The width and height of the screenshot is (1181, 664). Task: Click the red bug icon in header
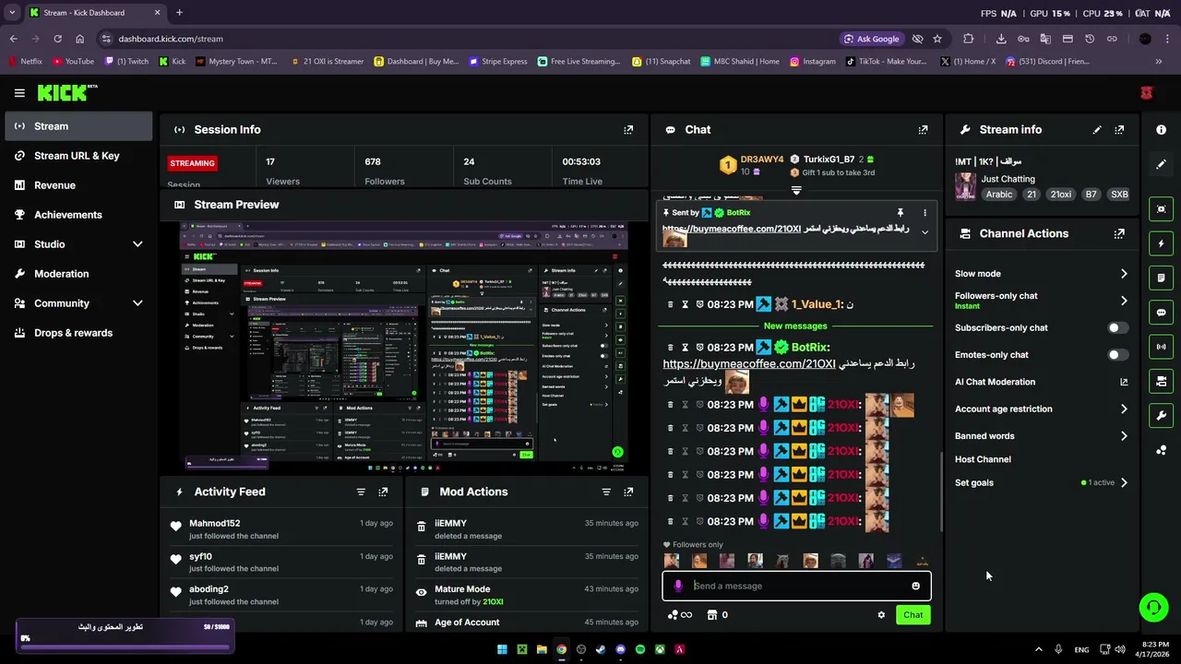tap(1146, 93)
